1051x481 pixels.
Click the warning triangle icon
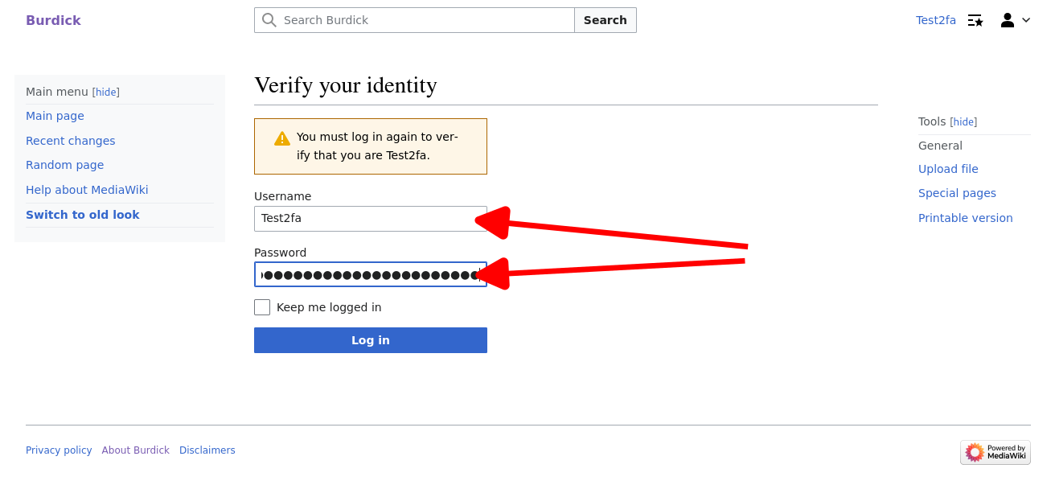[281, 138]
